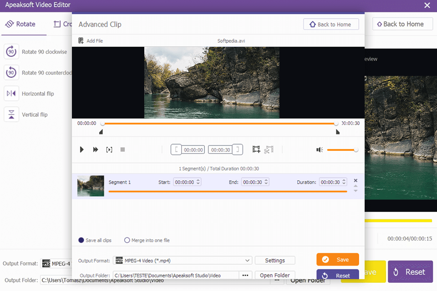Click the Softpedia.avi file name

point(231,40)
